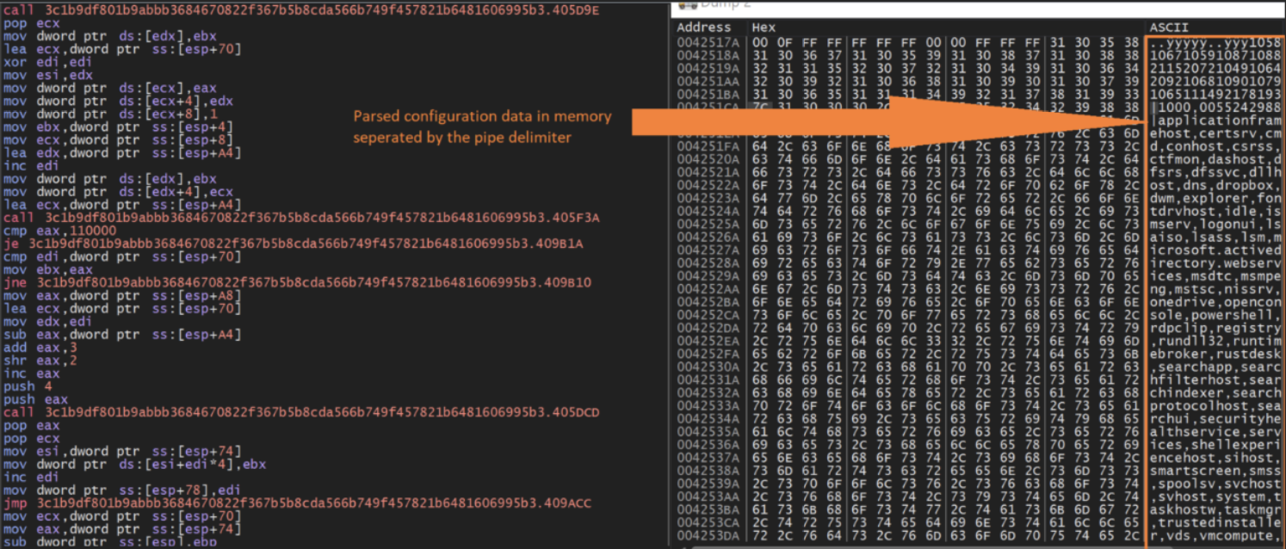Click the Hex column header

(x=764, y=28)
